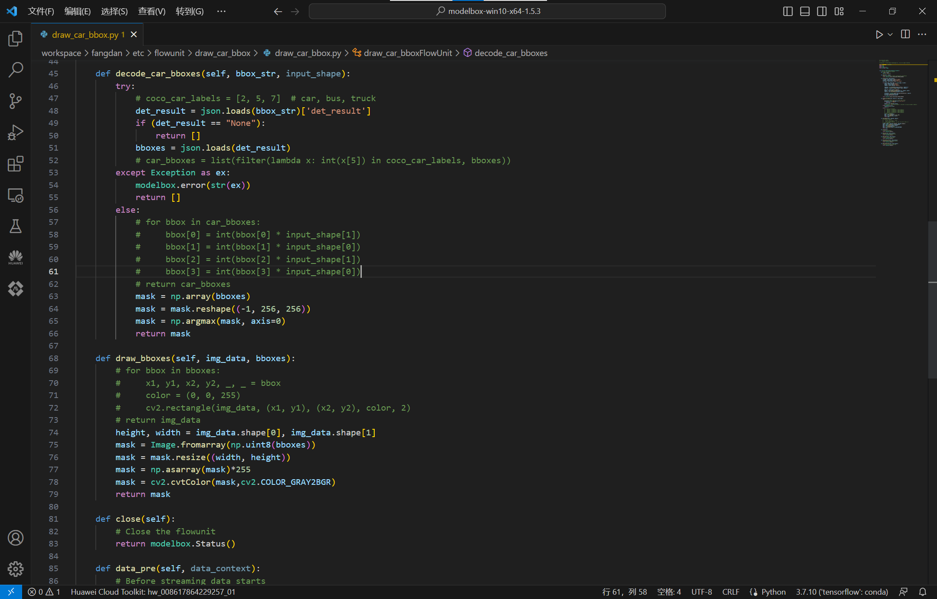The height and width of the screenshot is (599, 937).
Task: Open the Extensions view
Action: tap(16, 164)
